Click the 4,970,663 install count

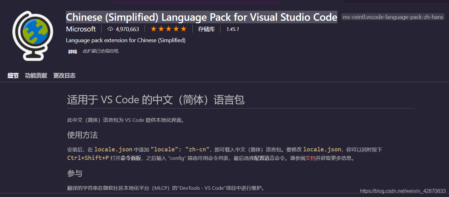tap(127, 29)
